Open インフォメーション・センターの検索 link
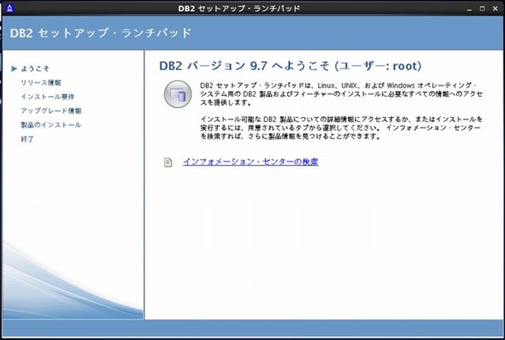The image size is (505, 340). point(250,162)
